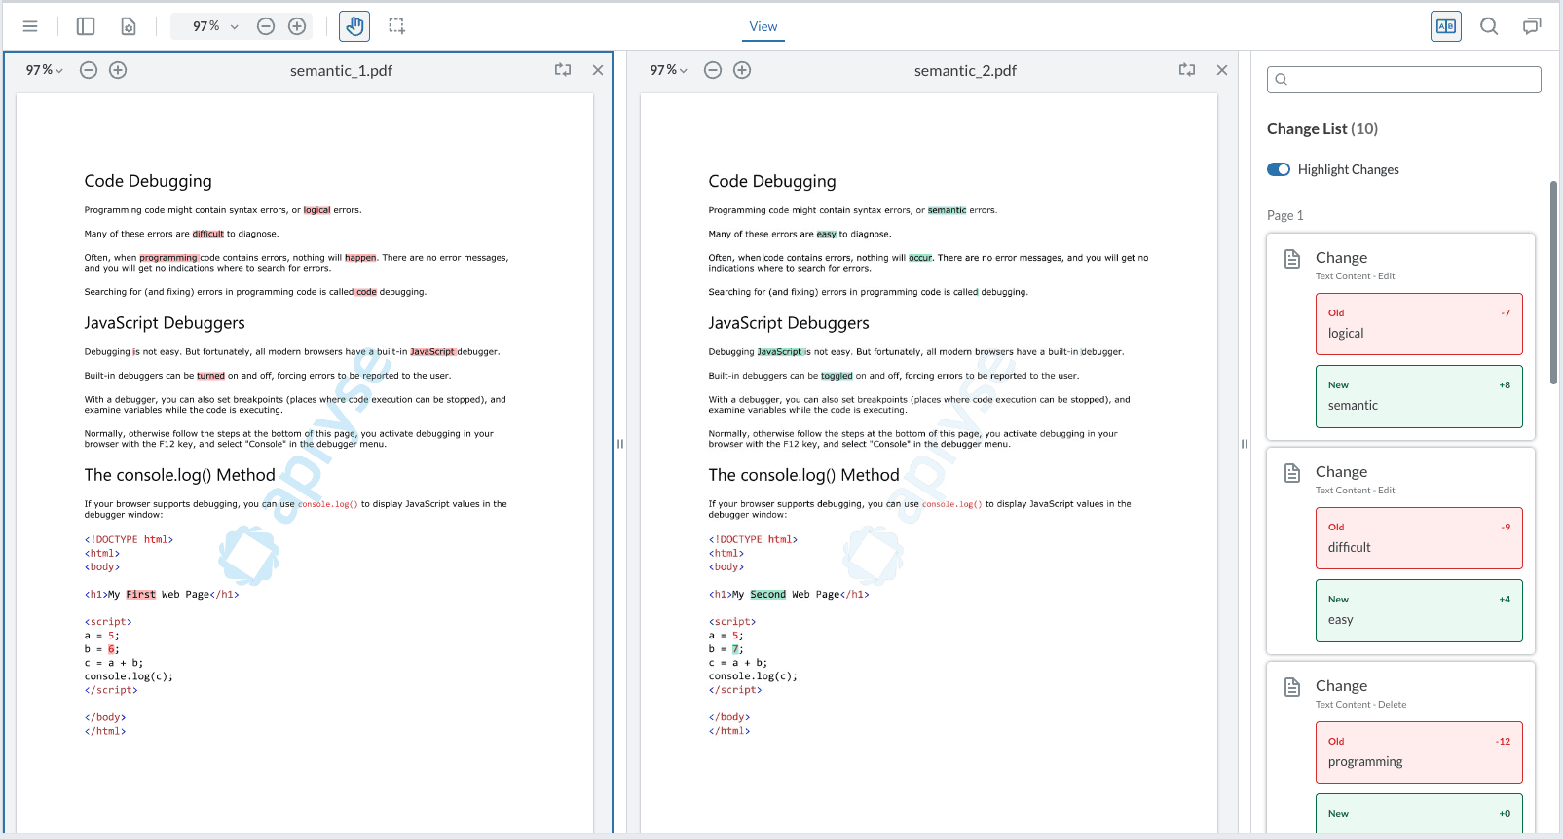Zoom out semantic_2.pdf pane
1563x839 pixels.
click(713, 70)
